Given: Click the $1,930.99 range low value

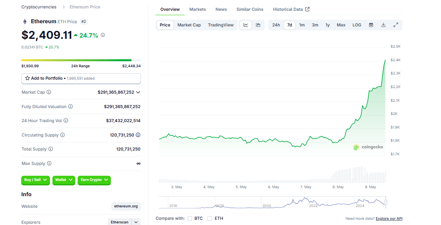Looking at the screenshot, I should (30, 66).
